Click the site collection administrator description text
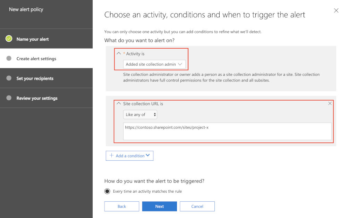 tap(221, 77)
